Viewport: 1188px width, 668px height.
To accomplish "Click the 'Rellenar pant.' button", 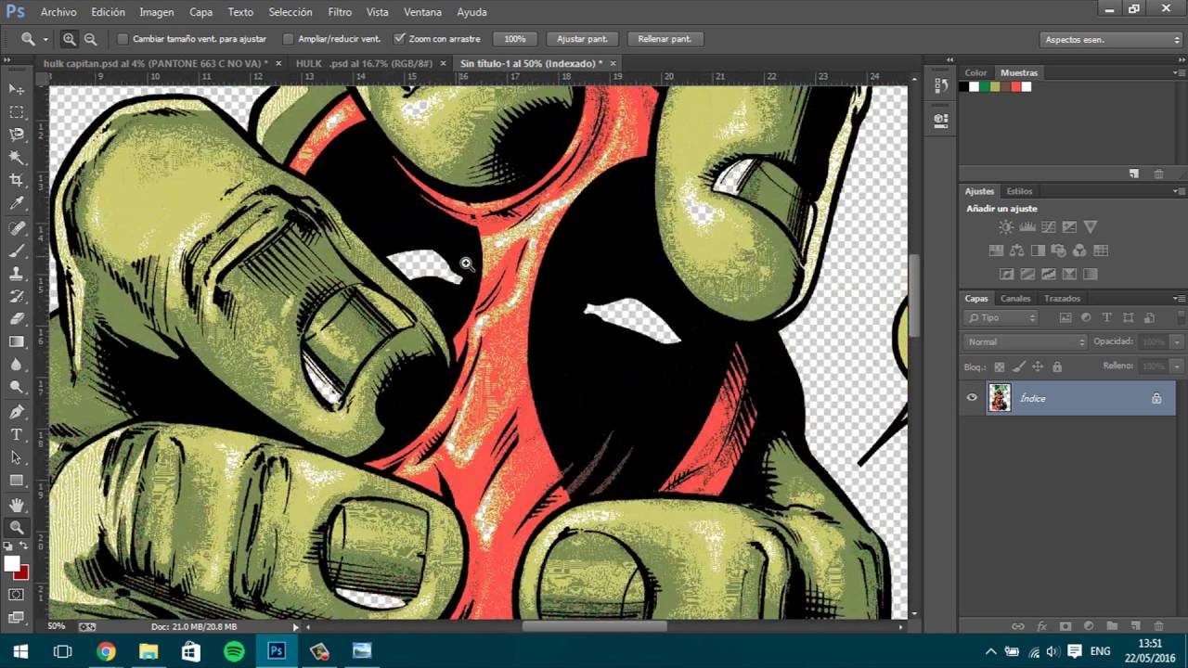I will pyautogui.click(x=665, y=39).
